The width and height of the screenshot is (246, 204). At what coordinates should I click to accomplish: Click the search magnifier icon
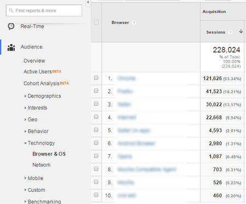11,10
